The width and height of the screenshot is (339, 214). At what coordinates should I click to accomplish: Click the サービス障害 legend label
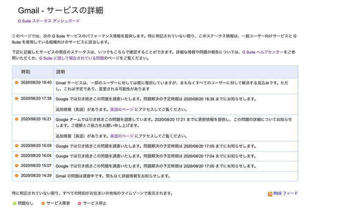point(58,203)
